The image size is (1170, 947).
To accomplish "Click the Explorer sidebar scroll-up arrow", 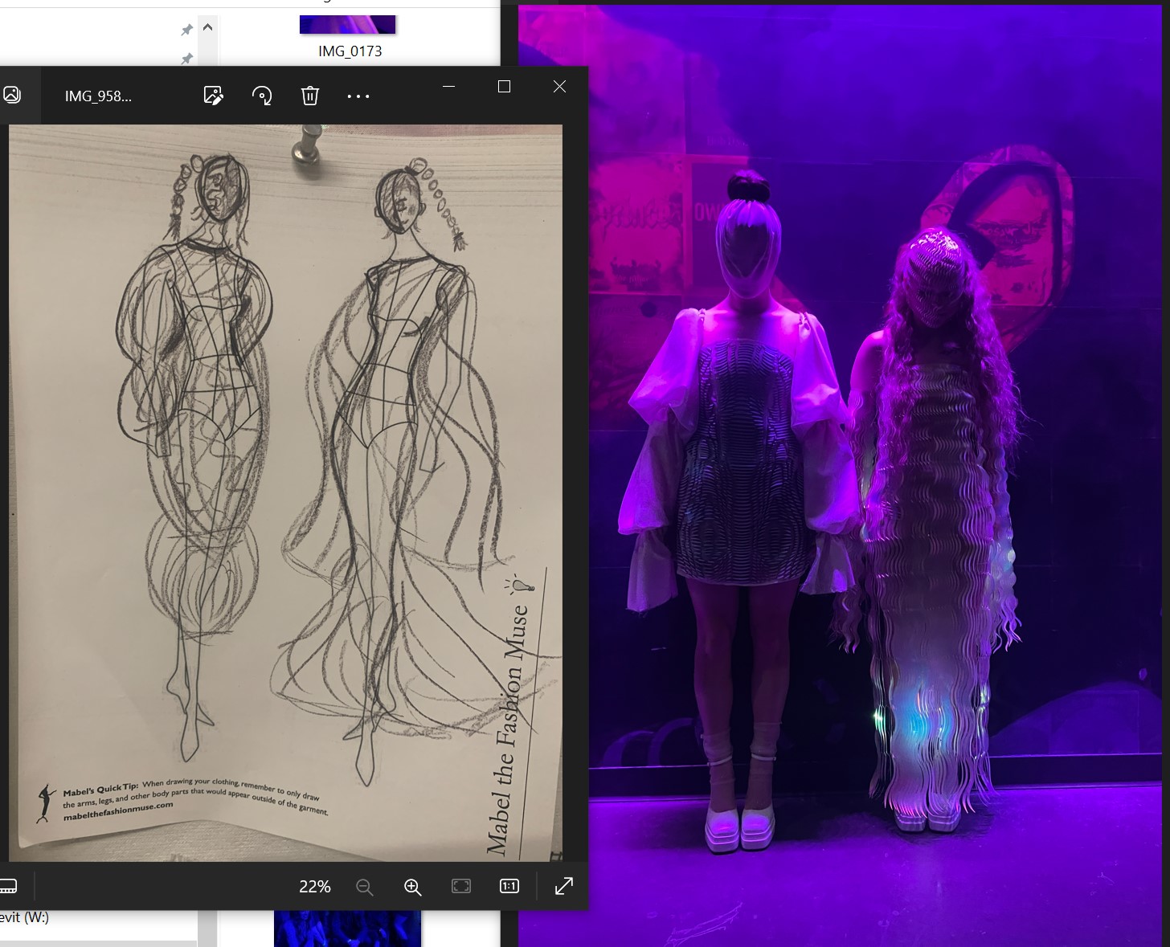I will pyautogui.click(x=207, y=27).
